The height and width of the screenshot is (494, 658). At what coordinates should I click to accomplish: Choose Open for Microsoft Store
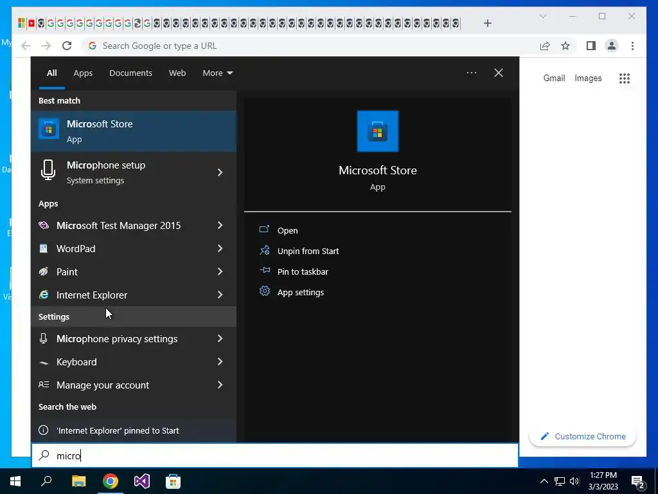point(287,230)
